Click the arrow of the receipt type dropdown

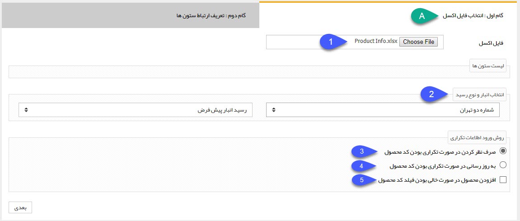tap(26, 110)
